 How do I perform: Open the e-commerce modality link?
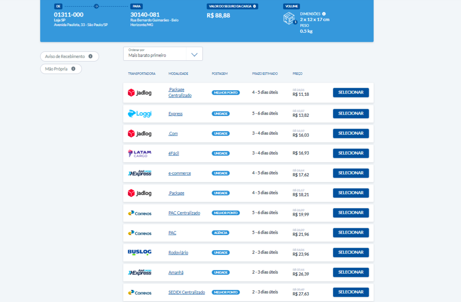click(180, 173)
